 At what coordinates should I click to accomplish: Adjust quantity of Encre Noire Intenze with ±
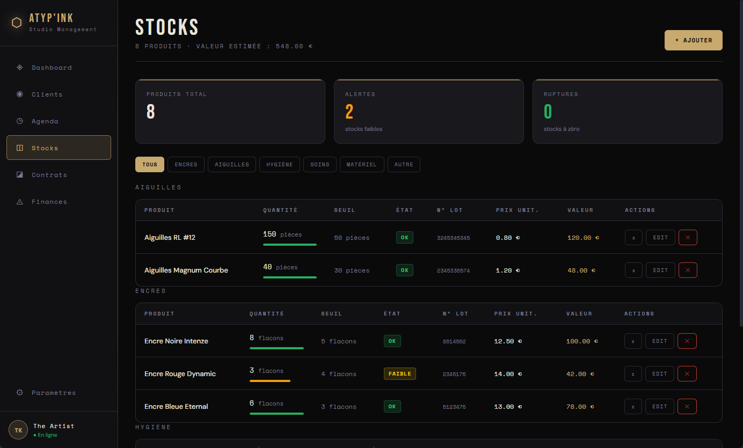[x=633, y=341]
